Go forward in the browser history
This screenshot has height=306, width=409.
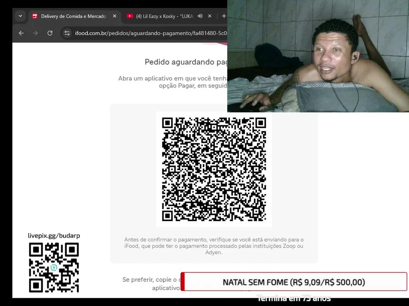point(35,33)
